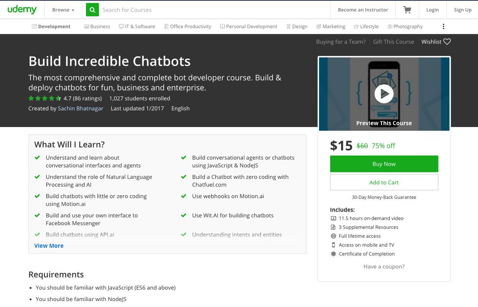This screenshot has width=478, height=307.
Task: Click the 75% off discount text
Action: (383, 146)
